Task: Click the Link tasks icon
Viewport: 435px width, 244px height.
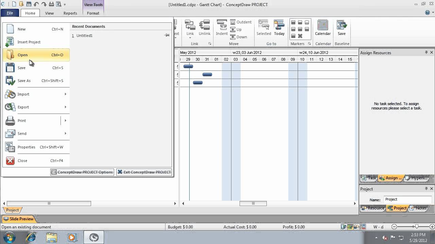Action: pyautogui.click(x=190, y=25)
